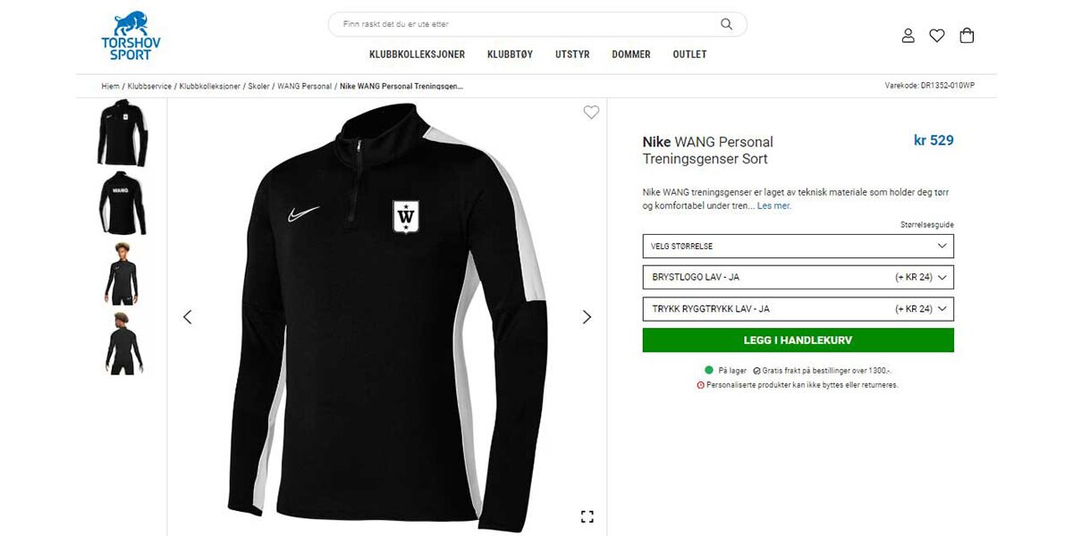Click the Legg i handlekurv button
The image size is (1073, 536).
click(x=798, y=340)
